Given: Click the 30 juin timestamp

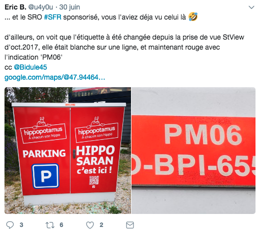Looking at the screenshot, I should pyautogui.click(x=69, y=7).
